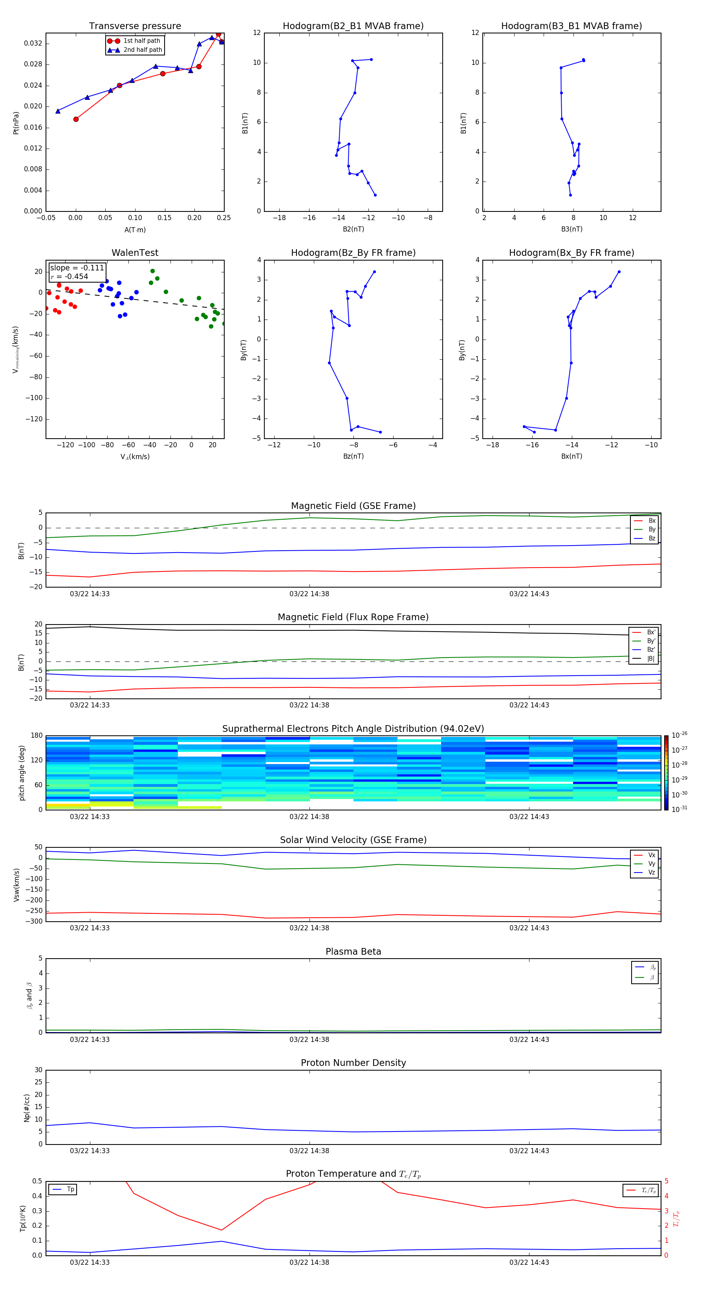
Task: Click the "Plasma Beta" plot title
Action: (x=353, y=952)
